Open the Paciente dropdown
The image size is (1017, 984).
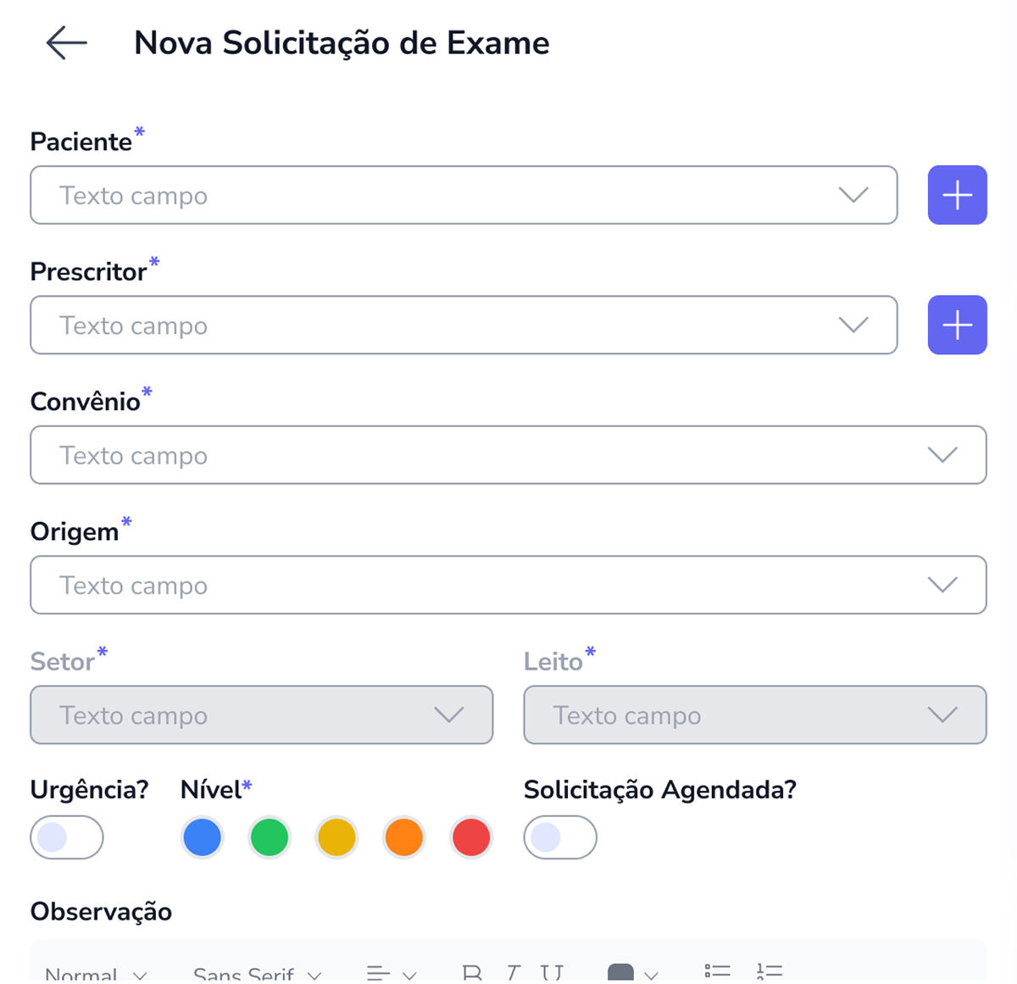tap(463, 196)
